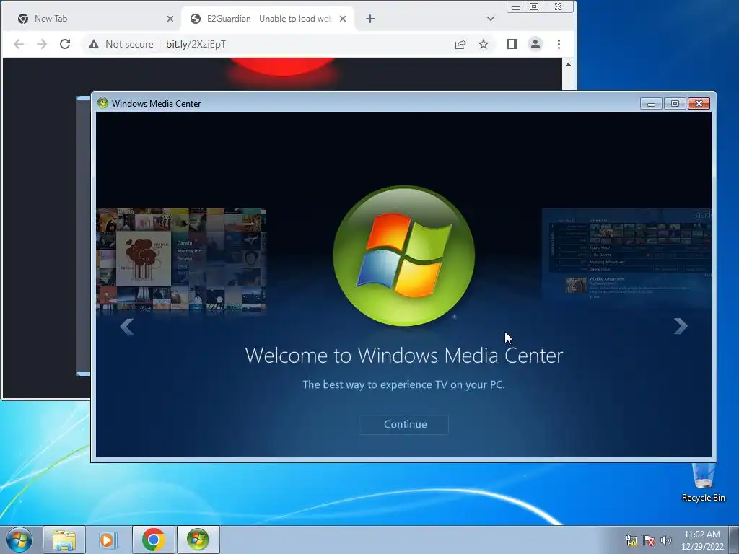Select the E2Guardian tab in Chrome
The image size is (739, 554).
[261, 19]
